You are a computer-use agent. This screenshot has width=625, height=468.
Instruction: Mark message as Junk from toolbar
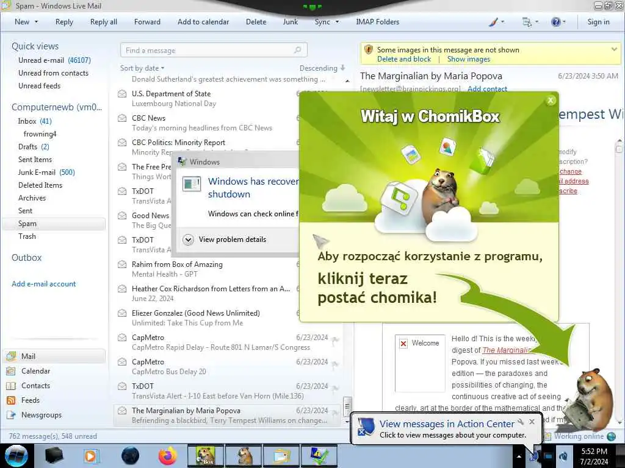tap(290, 22)
